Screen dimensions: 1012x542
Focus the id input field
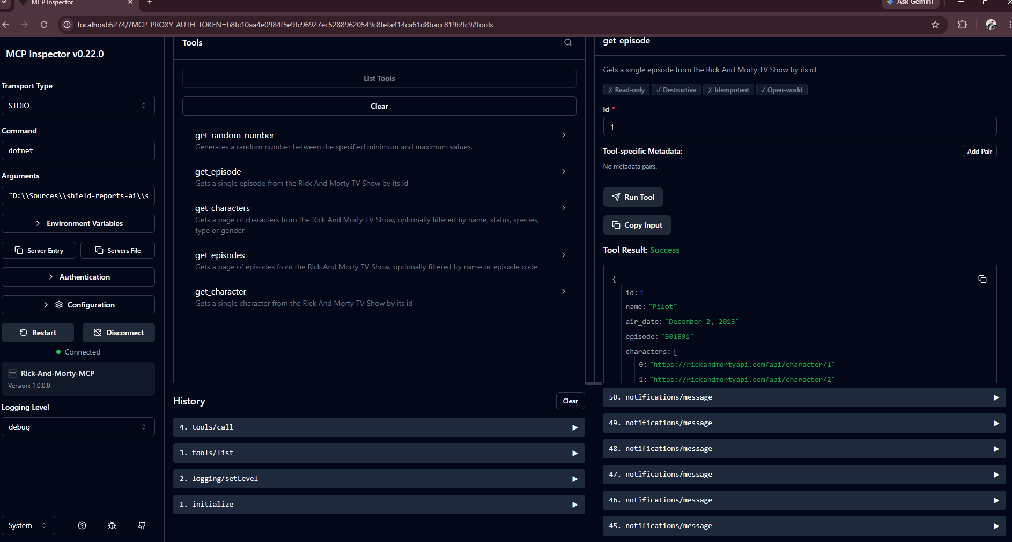(x=800, y=127)
